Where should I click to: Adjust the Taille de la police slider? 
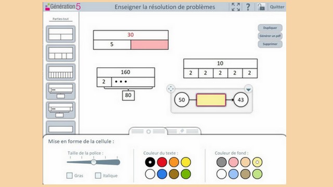coord(94,163)
